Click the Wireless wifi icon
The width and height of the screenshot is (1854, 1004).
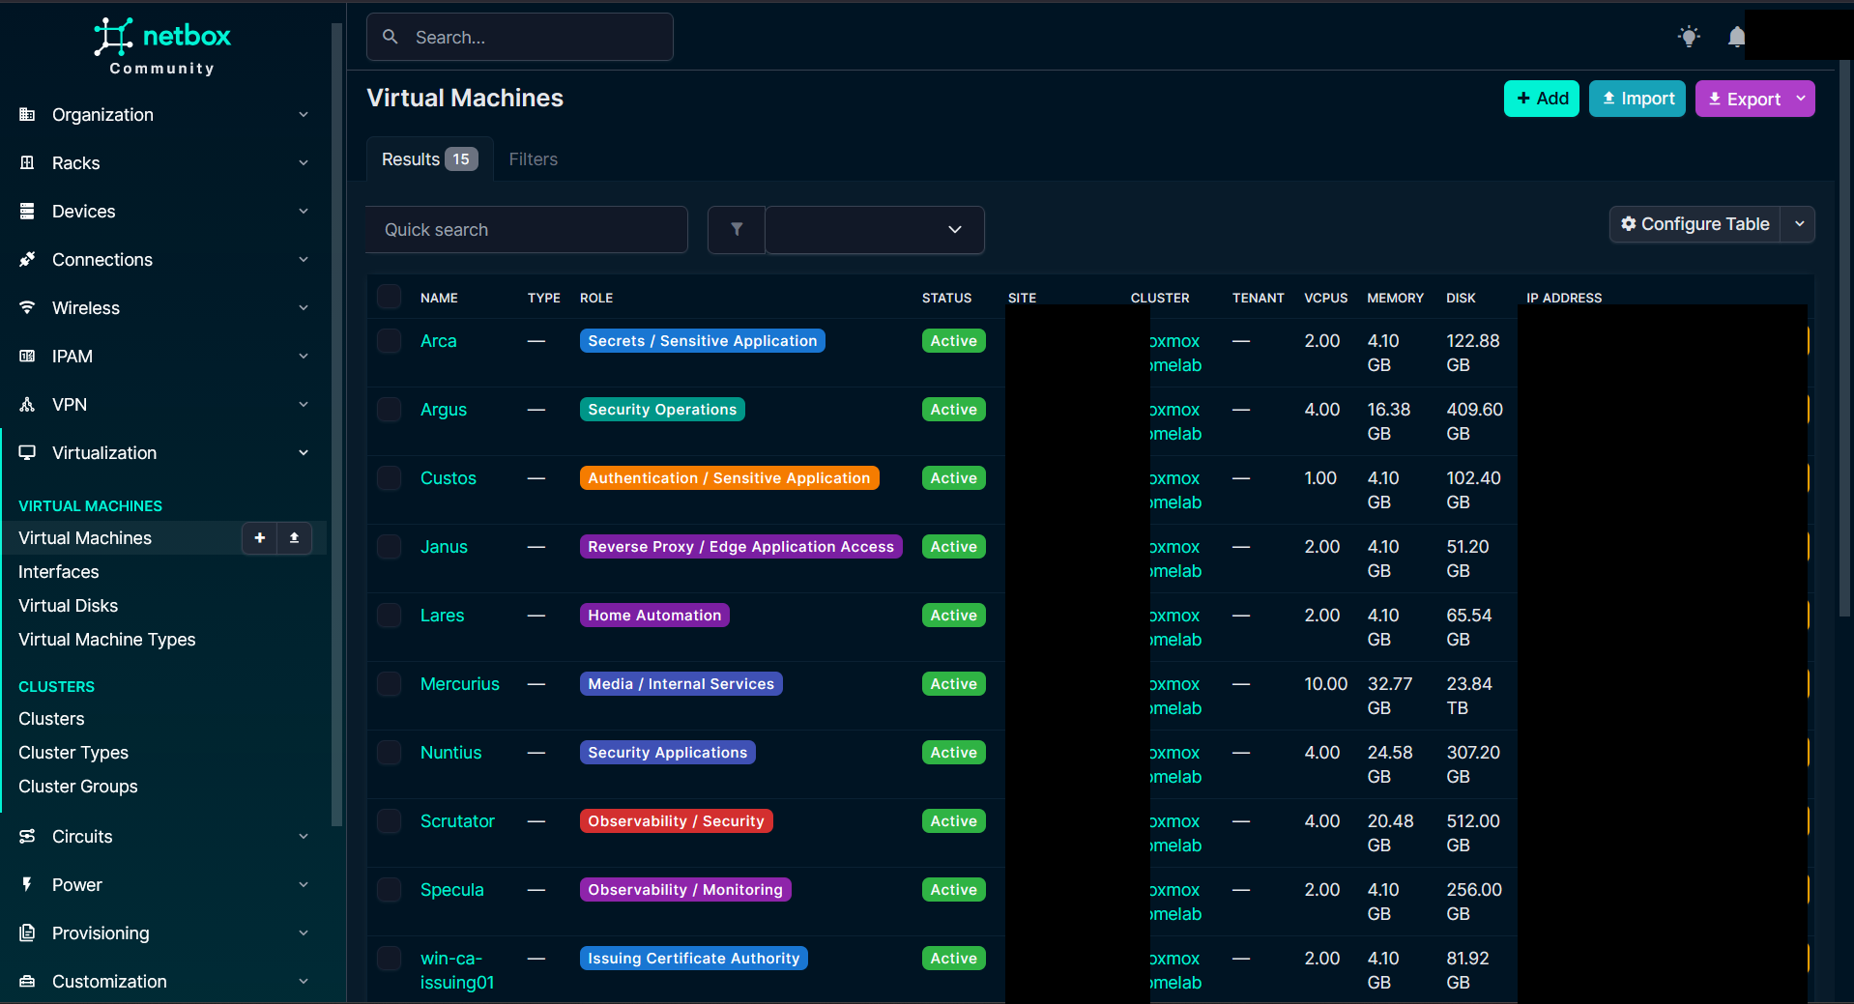(27, 308)
